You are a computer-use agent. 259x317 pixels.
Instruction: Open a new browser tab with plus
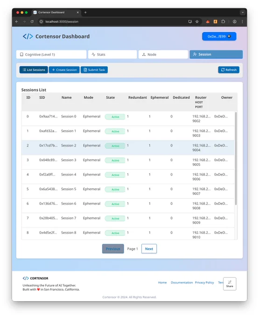(85, 13)
